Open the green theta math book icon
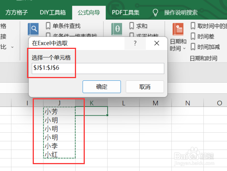Screen dimensions: 227x171 coord(117,29)
